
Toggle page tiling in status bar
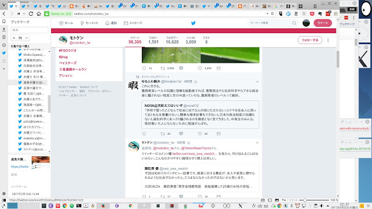click(x=270, y=200)
